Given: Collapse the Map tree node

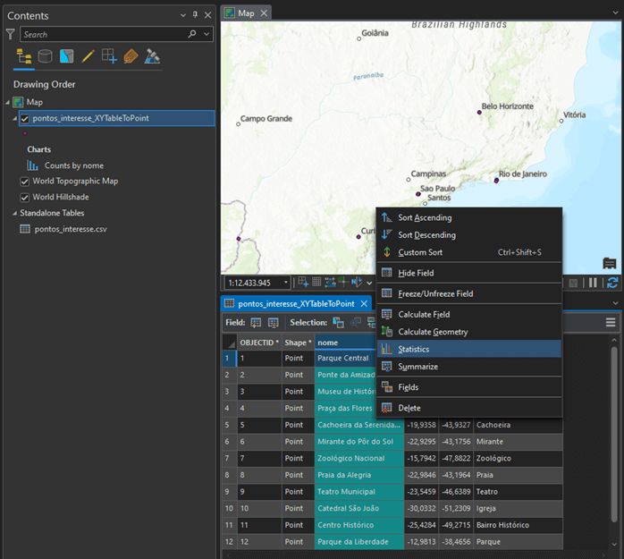Looking at the screenshot, I should 8,102.
